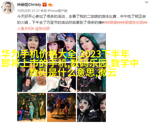This screenshot has height=124, width=151.
Task: Open the profile avatar photo
Action: [8, 8]
